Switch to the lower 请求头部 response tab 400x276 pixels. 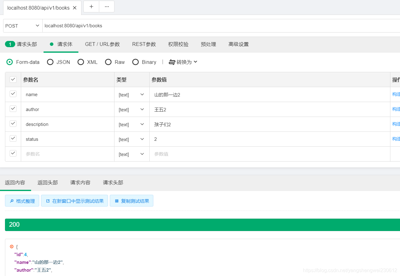tap(113, 183)
